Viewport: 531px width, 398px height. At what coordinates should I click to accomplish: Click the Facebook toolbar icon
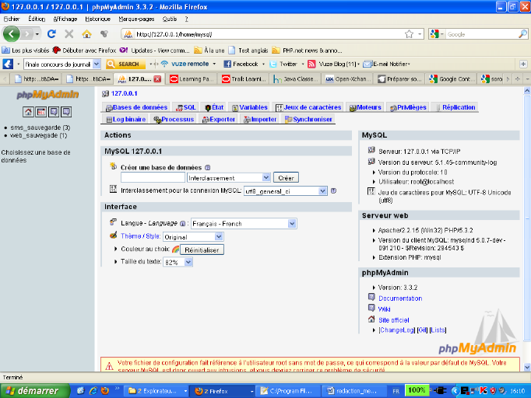[227, 64]
